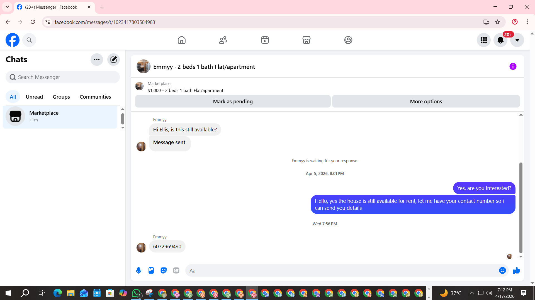Screen dimensions: 535x300
Task: Open the GIF picker
Action: [x=176, y=270]
